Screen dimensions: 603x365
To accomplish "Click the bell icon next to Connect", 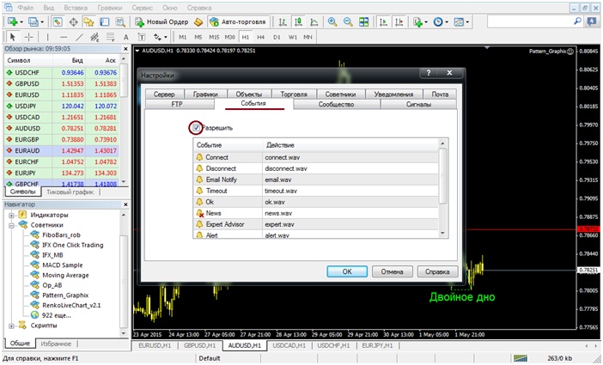I will pos(201,157).
